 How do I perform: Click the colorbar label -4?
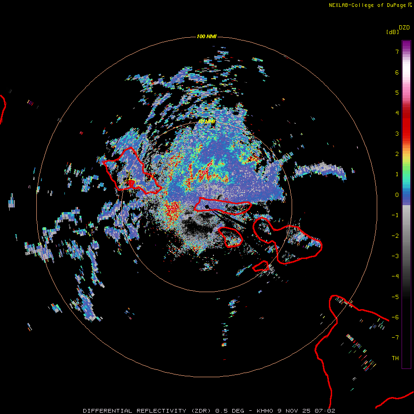click(395, 276)
